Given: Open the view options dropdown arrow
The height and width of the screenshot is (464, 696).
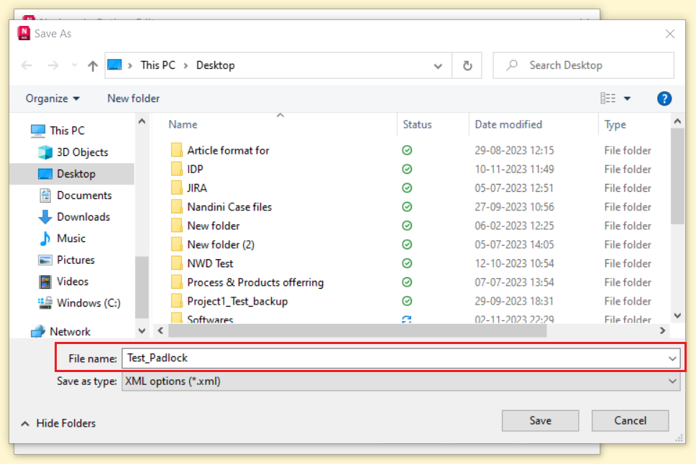Looking at the screenshot, I should 627,98.
